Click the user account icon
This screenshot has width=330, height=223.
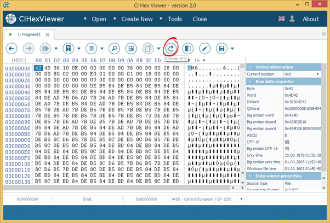292,19
